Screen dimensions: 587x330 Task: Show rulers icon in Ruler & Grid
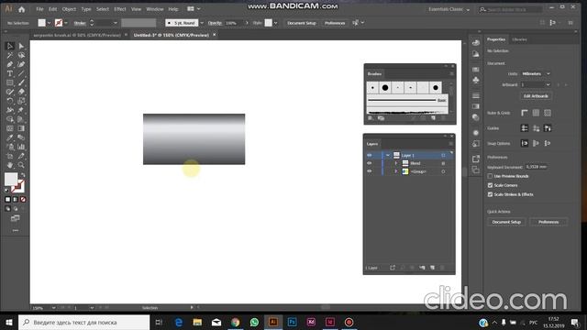[525, 113]
